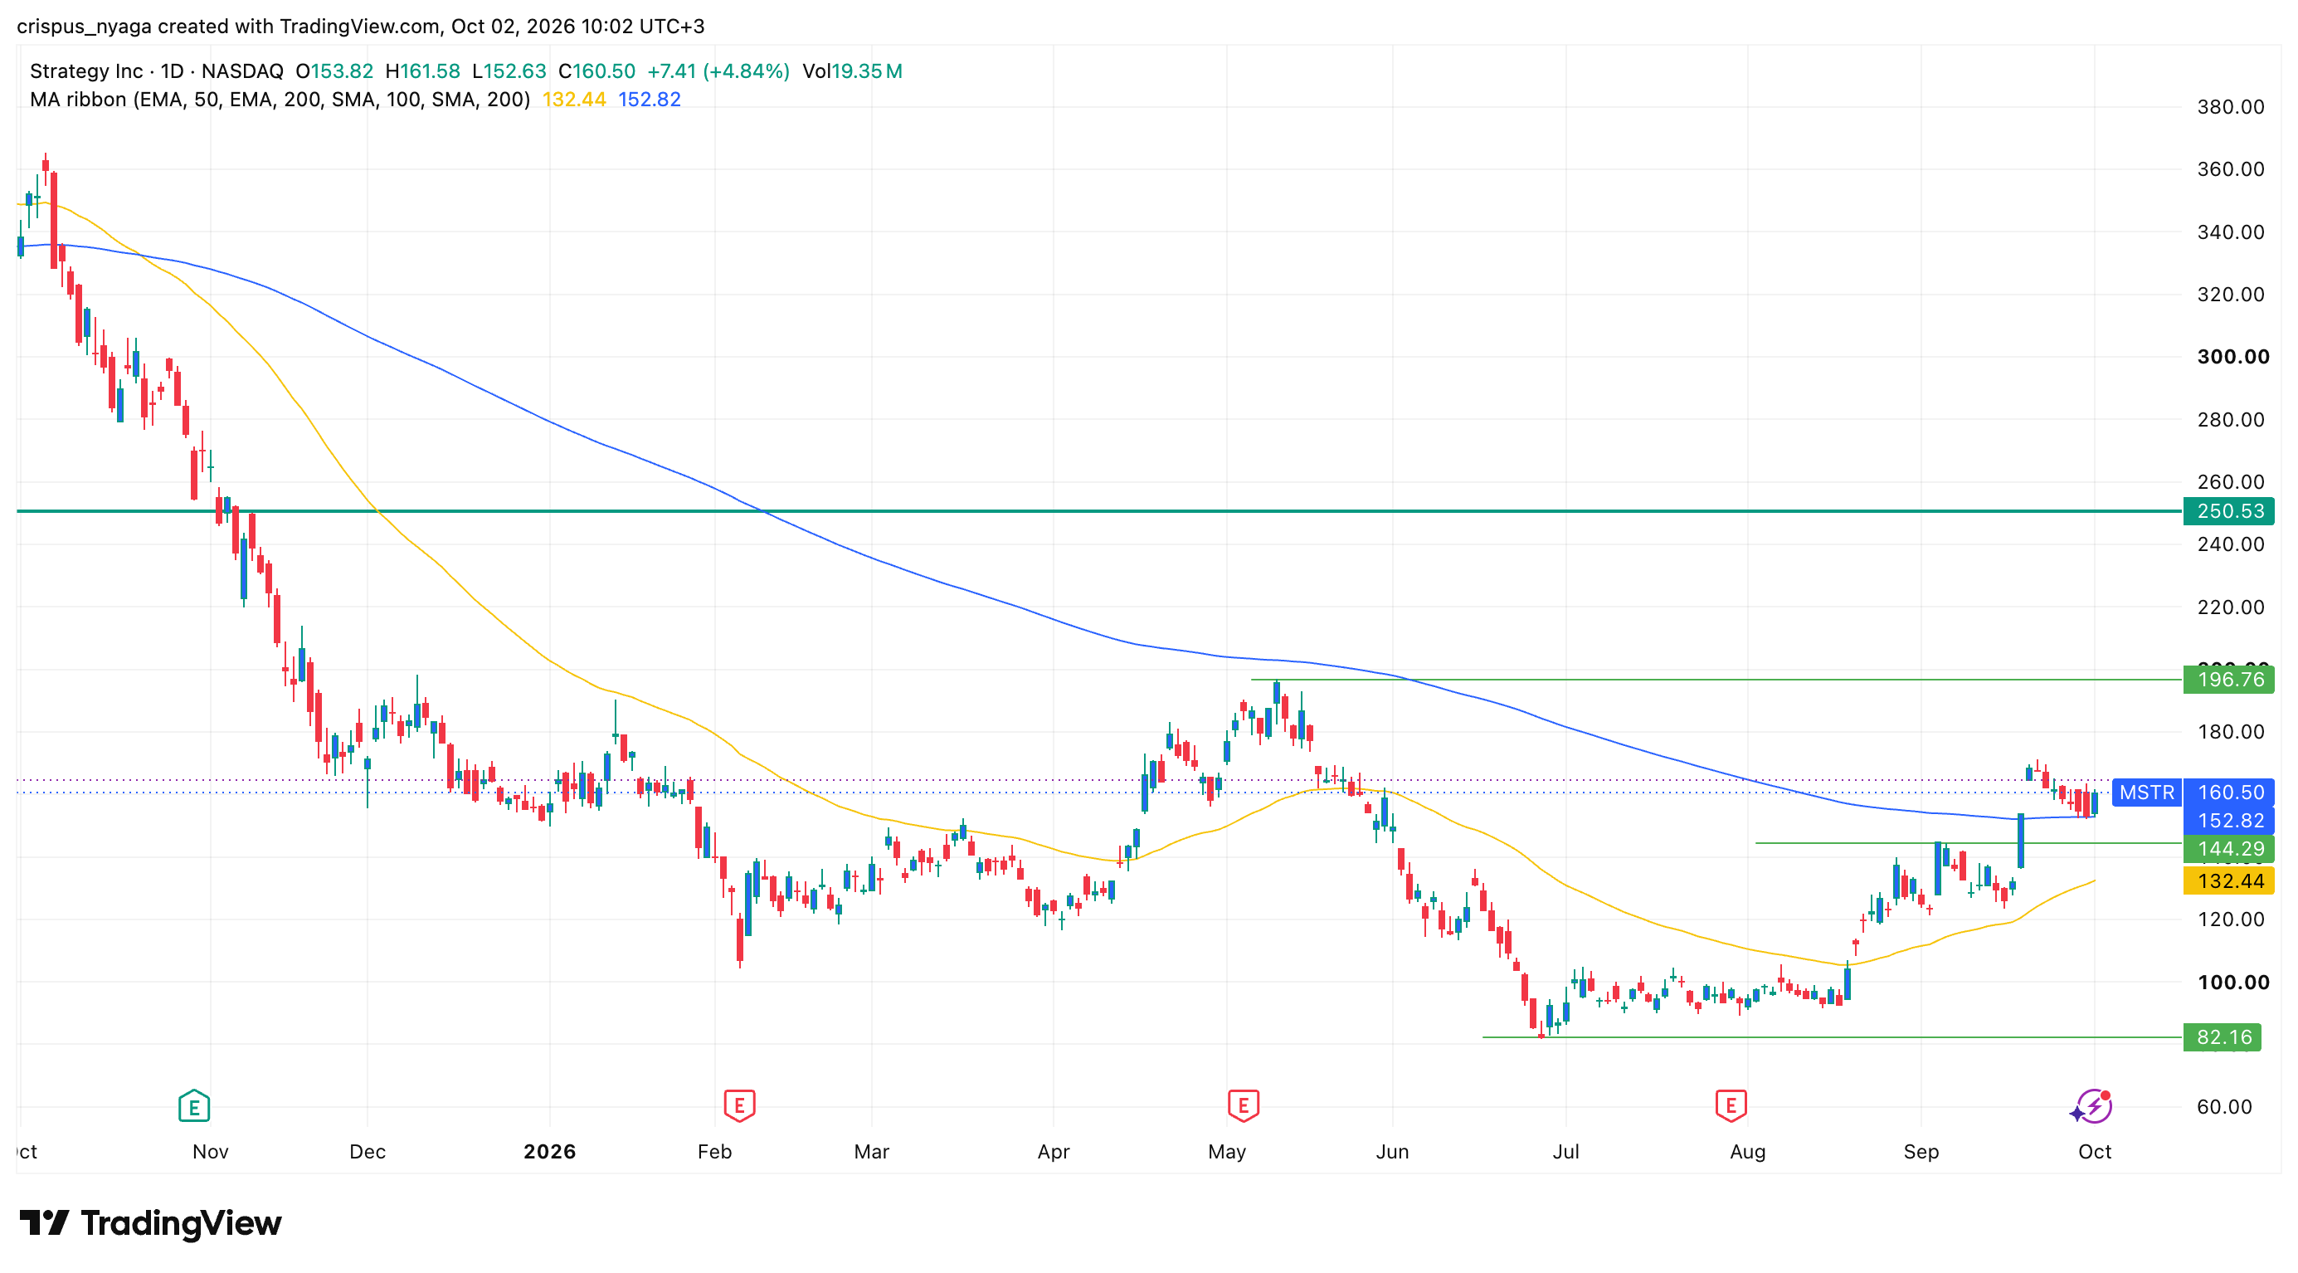Click the TradingView logo at bottom left
This screenshot has height=1273, width=2298.
click(150, 1223)
